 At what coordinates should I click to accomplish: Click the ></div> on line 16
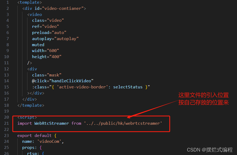pyautogui.click(x=36, y=93)
